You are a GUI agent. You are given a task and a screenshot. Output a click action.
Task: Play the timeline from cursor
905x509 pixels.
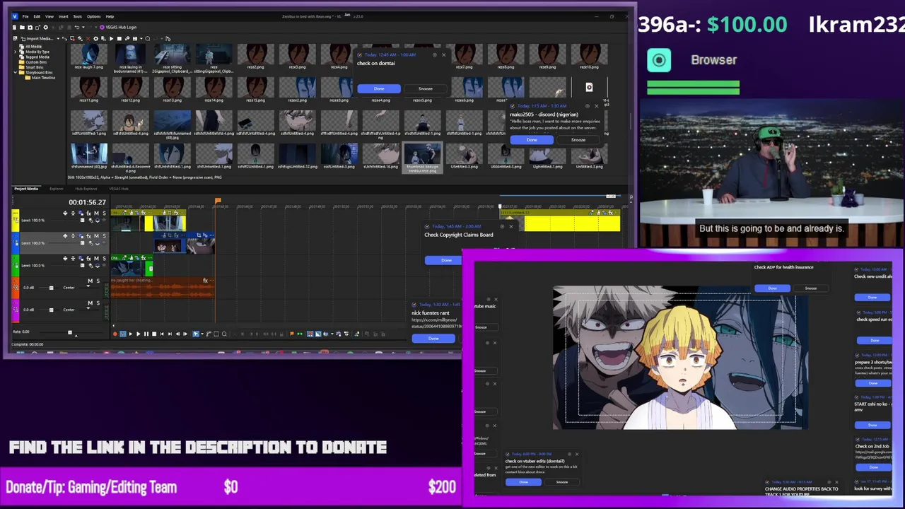tap(139, 334)
